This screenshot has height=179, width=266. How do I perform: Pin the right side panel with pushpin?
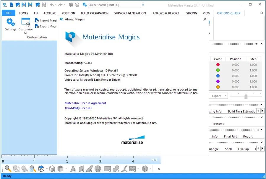256,44
